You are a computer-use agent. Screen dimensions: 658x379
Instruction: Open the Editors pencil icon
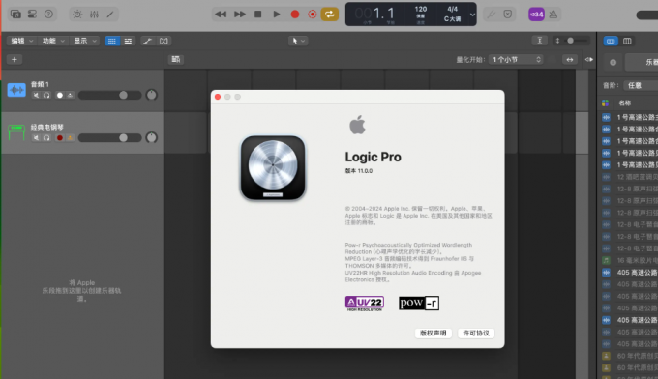pyautogui.click(x=110, y=15)
